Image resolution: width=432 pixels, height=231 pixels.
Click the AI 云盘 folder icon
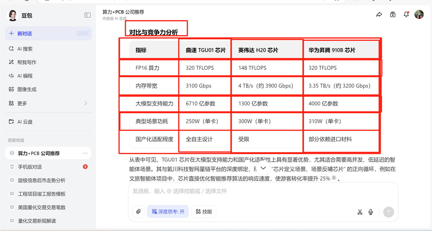(11, 122)
